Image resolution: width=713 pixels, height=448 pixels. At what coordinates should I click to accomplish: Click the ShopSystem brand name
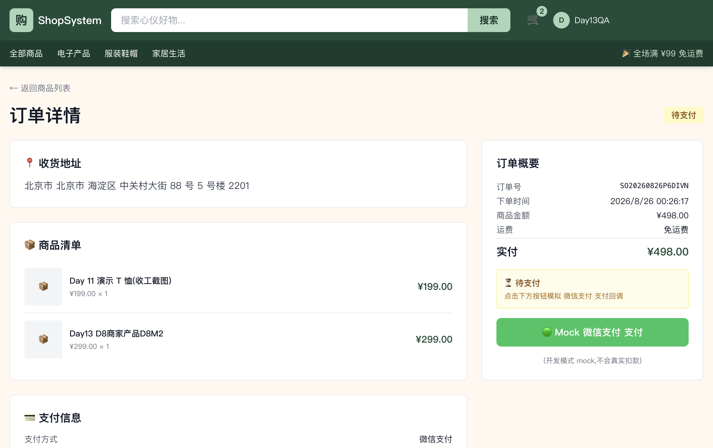click(x=70, y=20)
